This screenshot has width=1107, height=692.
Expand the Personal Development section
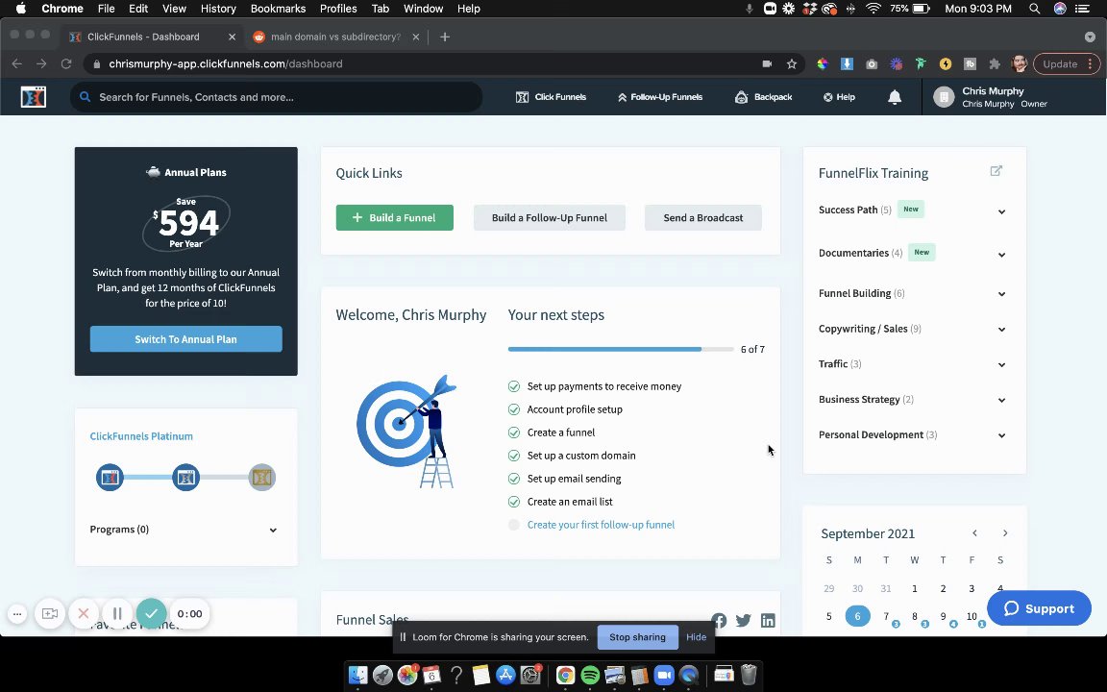point(1002,435)
